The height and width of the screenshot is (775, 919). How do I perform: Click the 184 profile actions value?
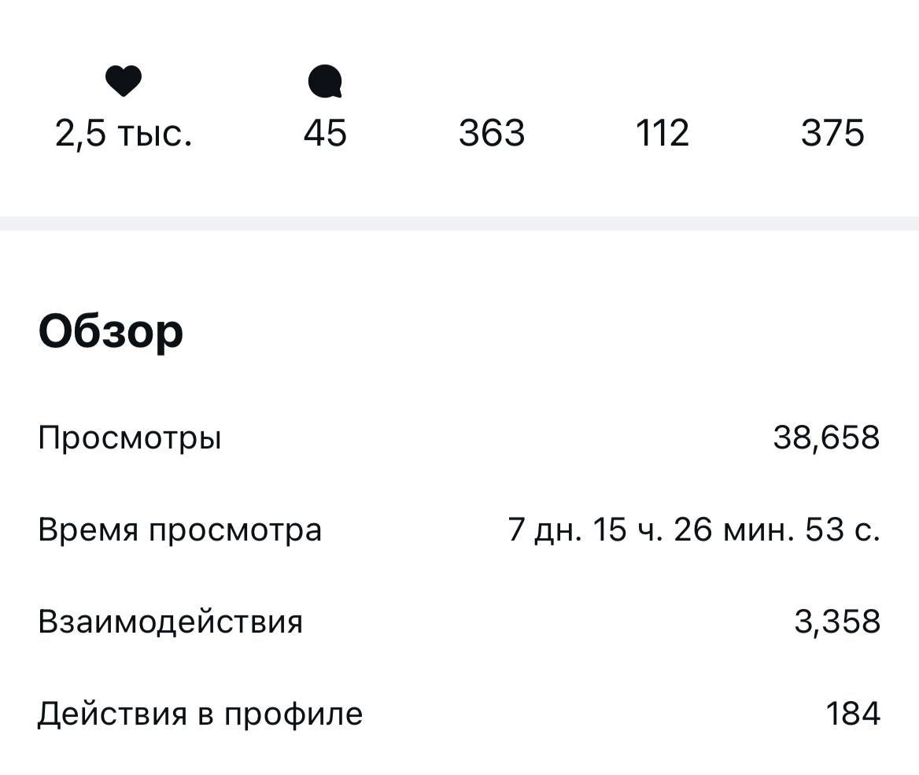[853, 714]
